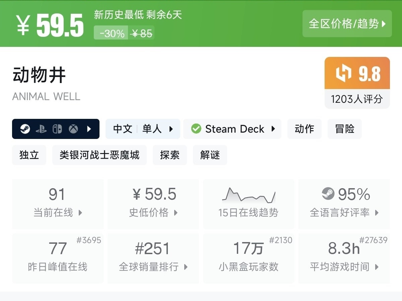
Task: Click the -30% discount badge
Action: (112, 33)
